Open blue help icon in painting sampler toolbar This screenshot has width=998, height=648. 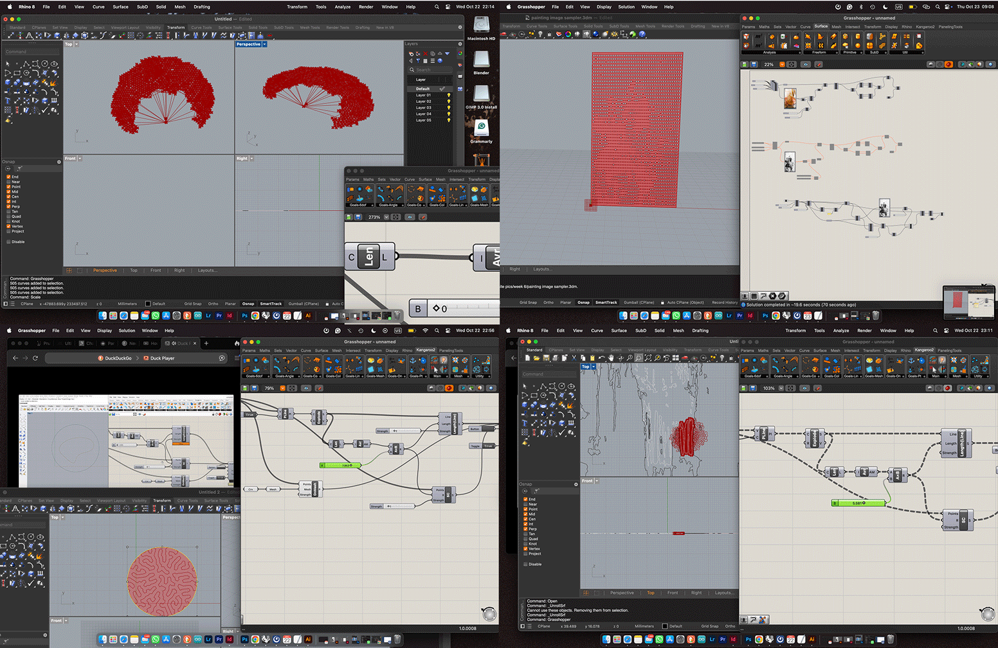(x=642, y=34)
